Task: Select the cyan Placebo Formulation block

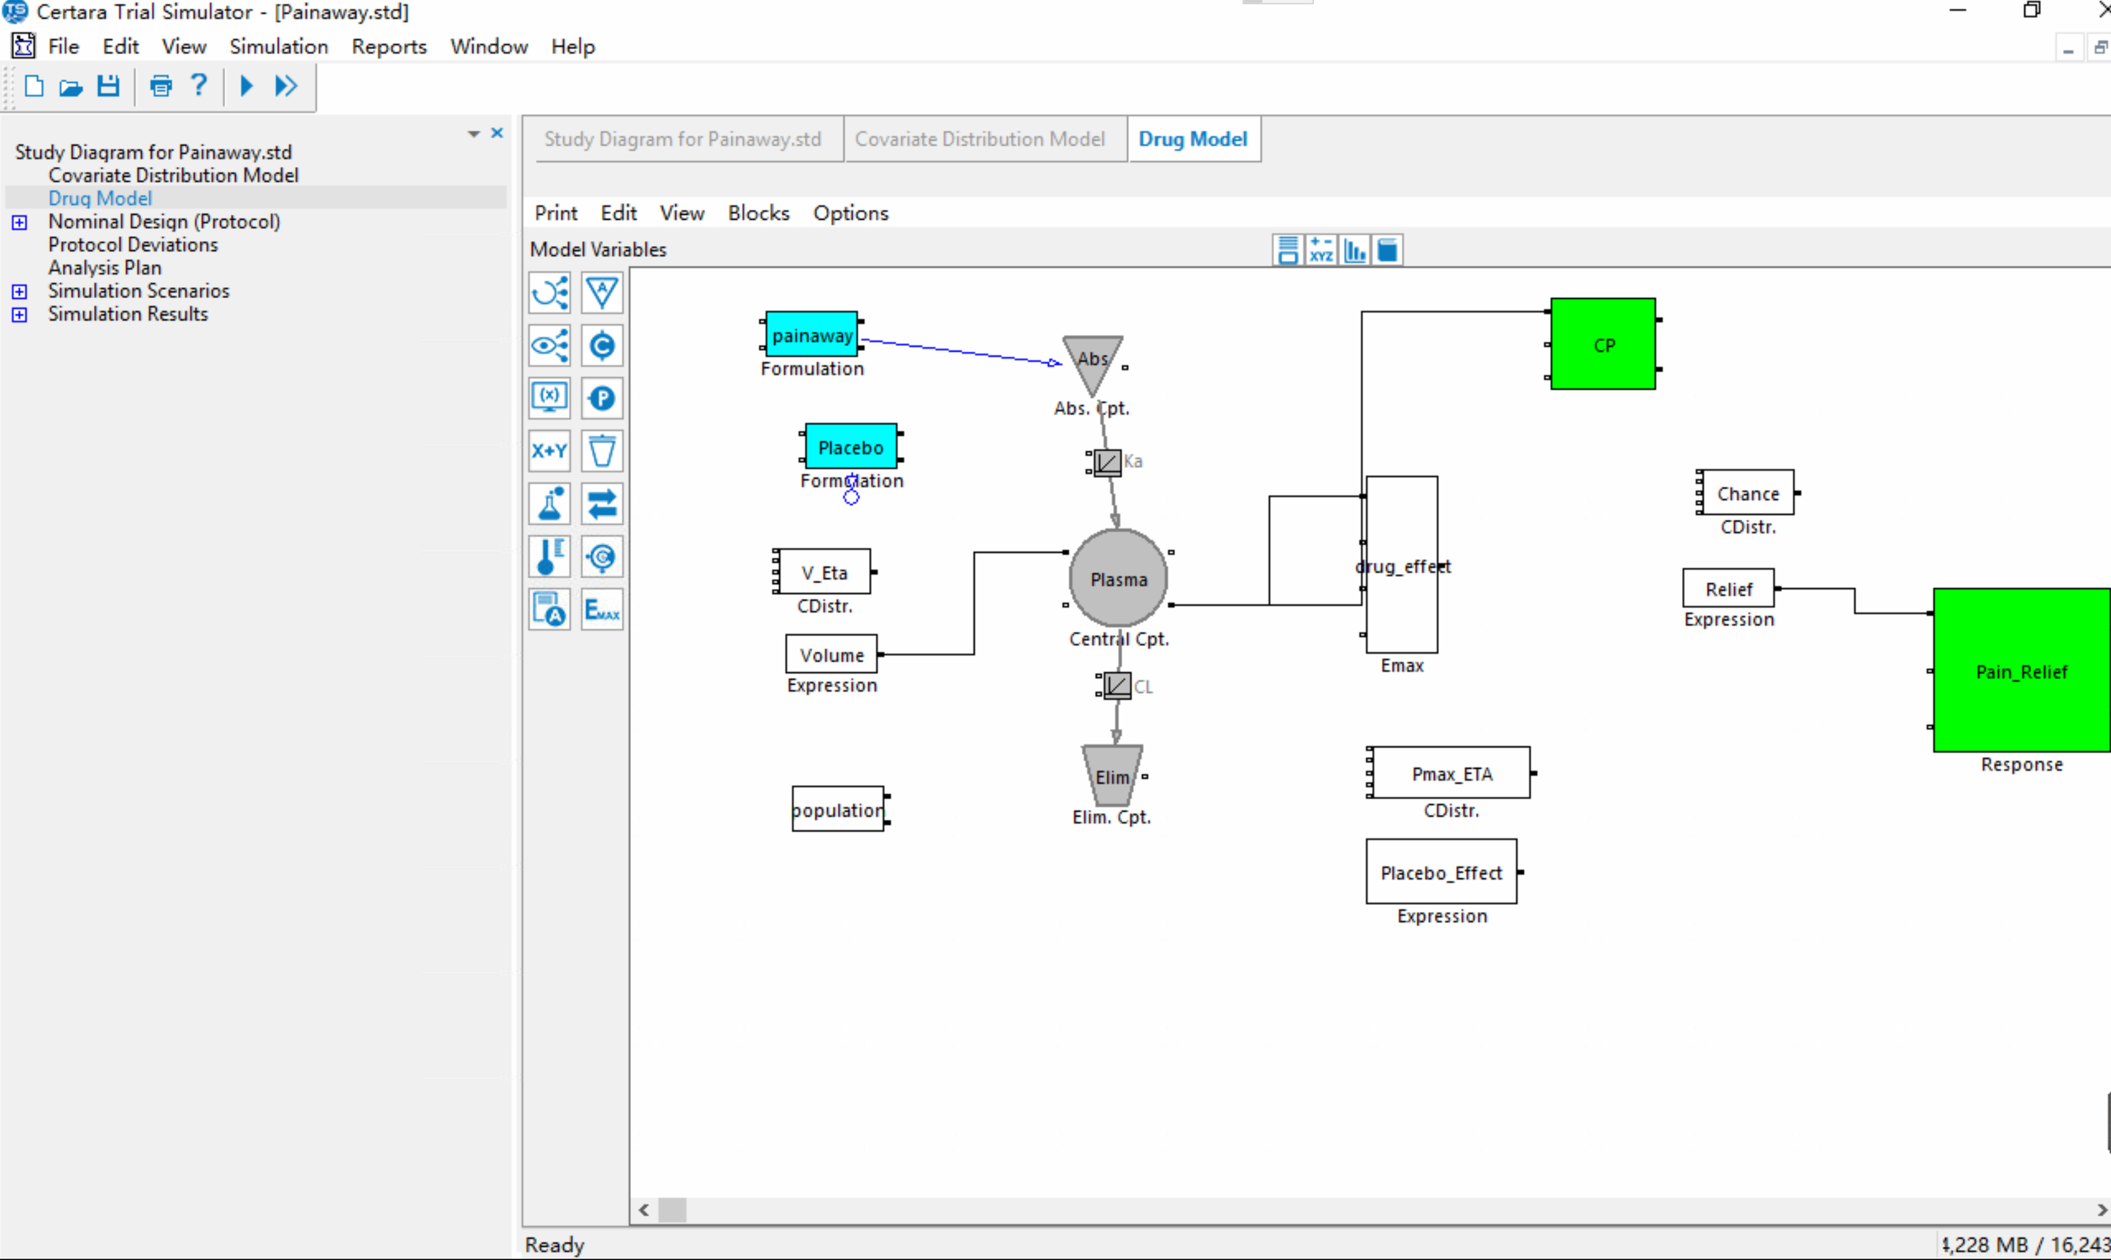Action: (x=851, y=447)
